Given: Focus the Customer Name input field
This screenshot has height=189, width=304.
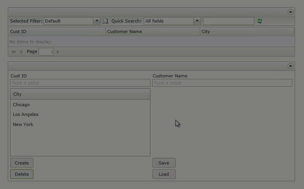Looking at the screenshot, I should click(x=222, y=83).
